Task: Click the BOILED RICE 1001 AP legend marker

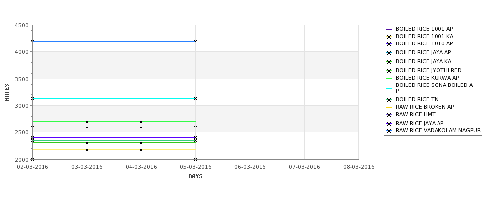Action: (389, 29)
